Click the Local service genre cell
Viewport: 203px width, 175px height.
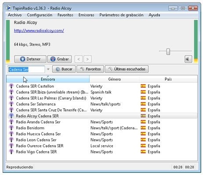coord(102,146)
